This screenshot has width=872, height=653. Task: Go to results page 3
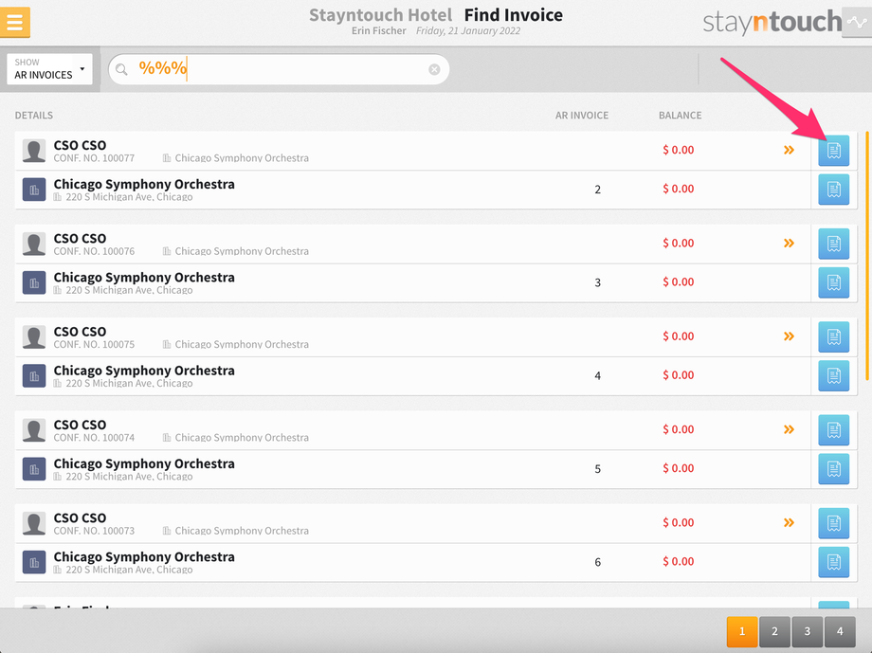click(x=808, y=631)
